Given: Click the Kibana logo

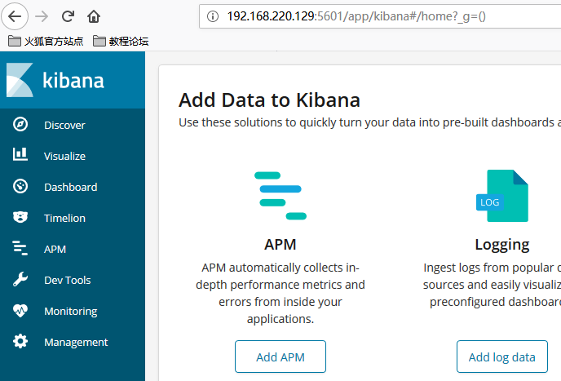Looking at the screenshot, I should point(57,80).
